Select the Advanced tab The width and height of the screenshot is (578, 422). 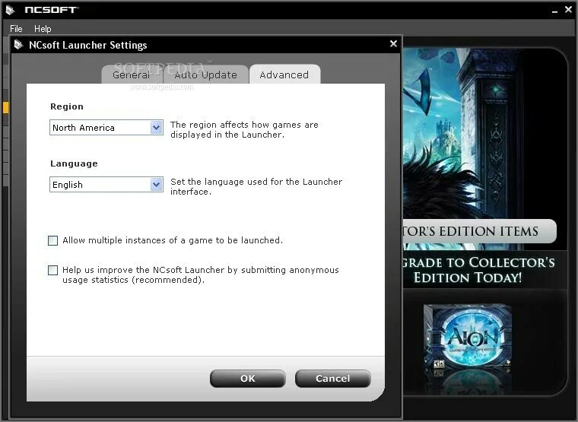284,75
